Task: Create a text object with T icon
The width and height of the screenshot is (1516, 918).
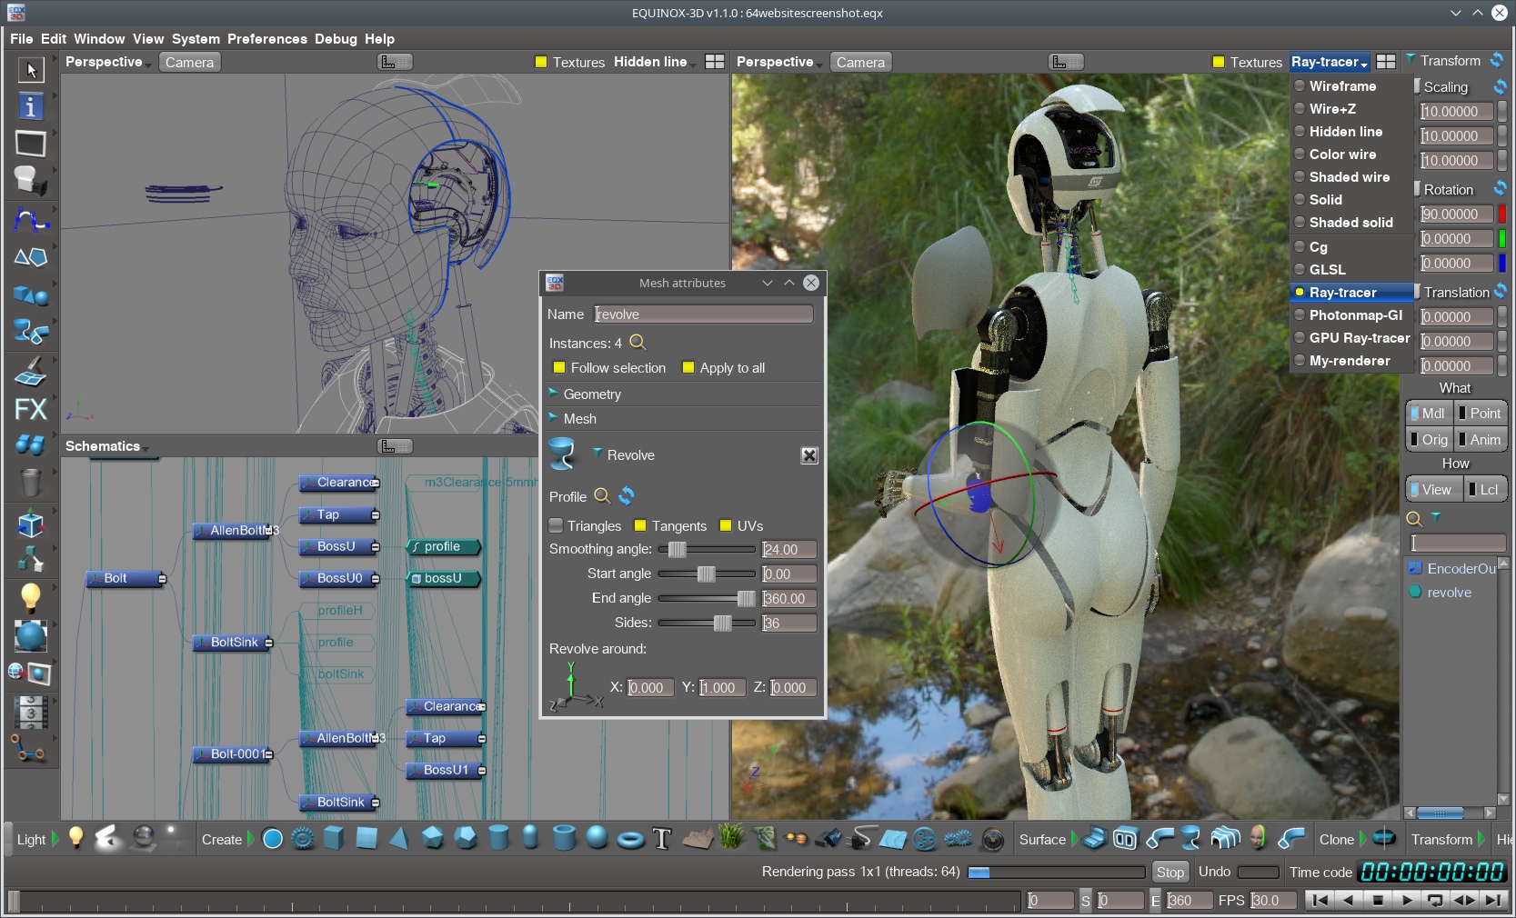Action: pyautogui.click(x=662, y=839)
